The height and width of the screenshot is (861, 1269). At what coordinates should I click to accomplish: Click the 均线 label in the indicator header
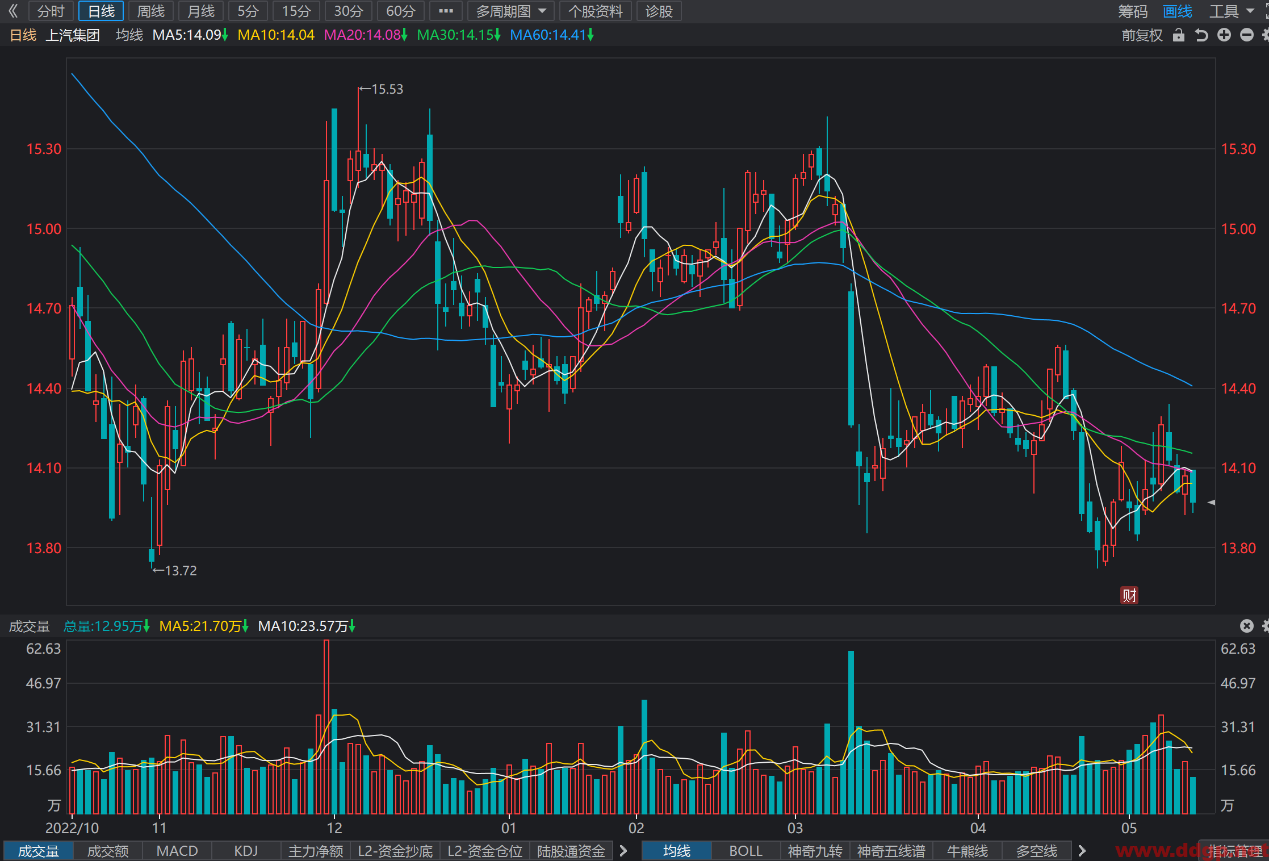pyautogui.click(x=129, y=35)
